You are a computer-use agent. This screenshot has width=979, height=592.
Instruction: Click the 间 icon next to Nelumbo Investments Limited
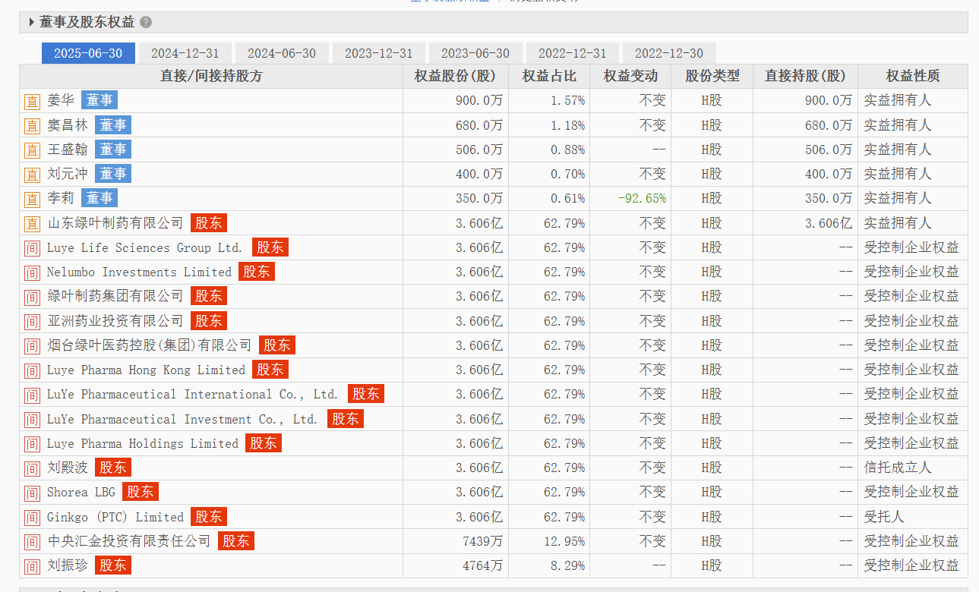(x=32, y=272)
